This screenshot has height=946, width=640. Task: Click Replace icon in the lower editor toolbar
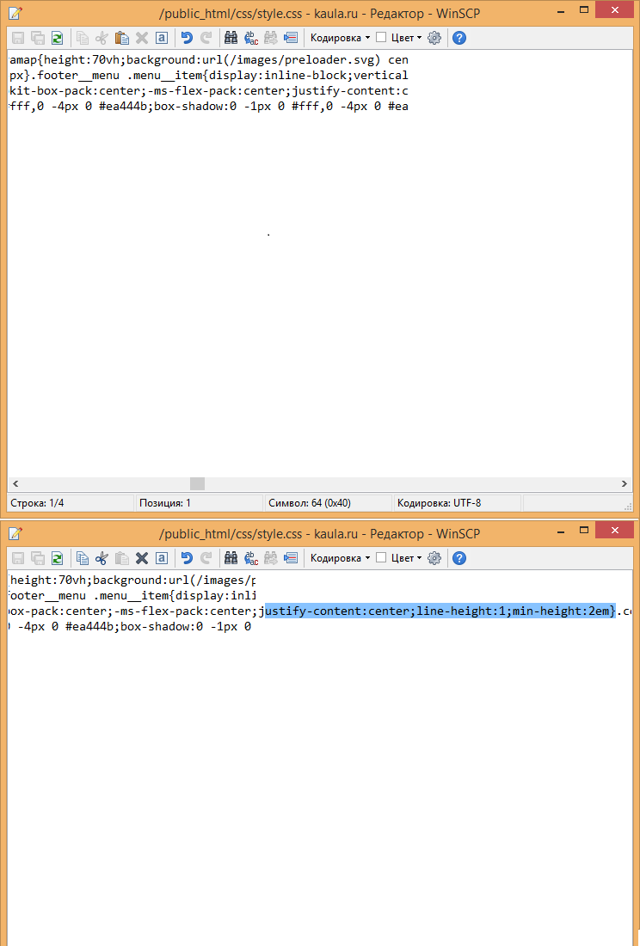pos(251,558)
